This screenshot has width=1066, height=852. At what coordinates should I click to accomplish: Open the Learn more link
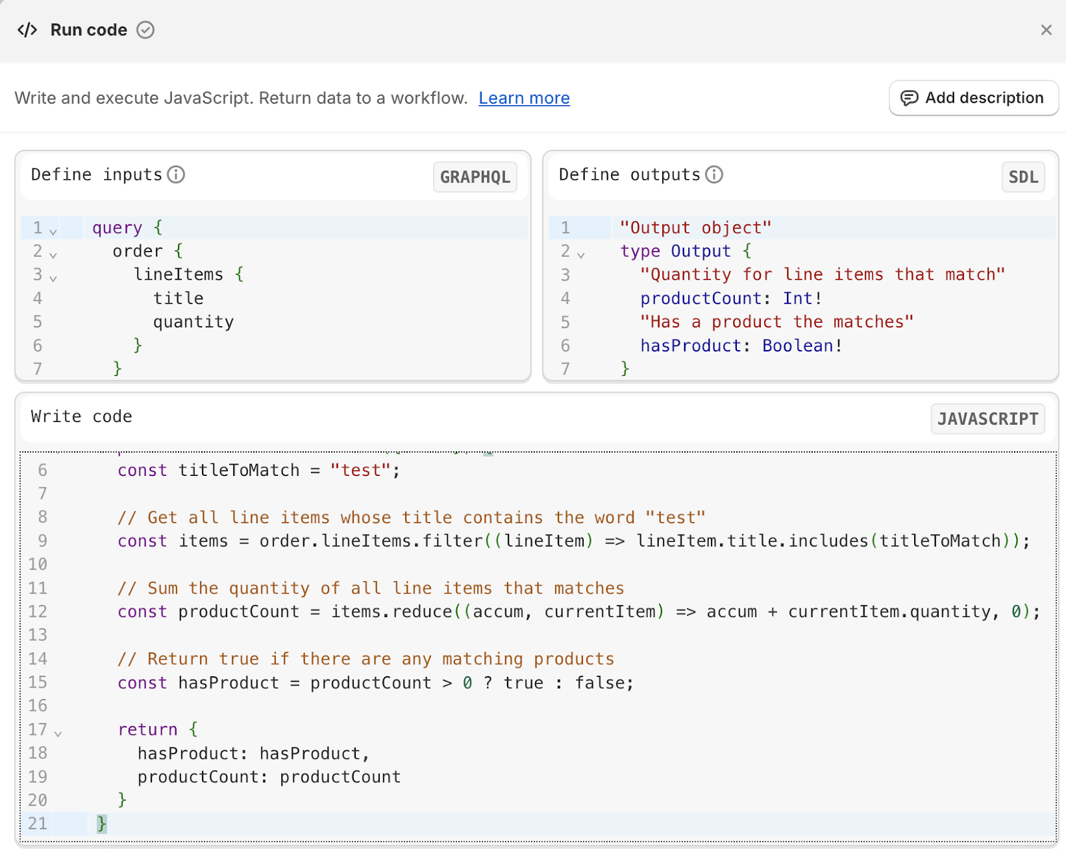click(x=524, y=98)
